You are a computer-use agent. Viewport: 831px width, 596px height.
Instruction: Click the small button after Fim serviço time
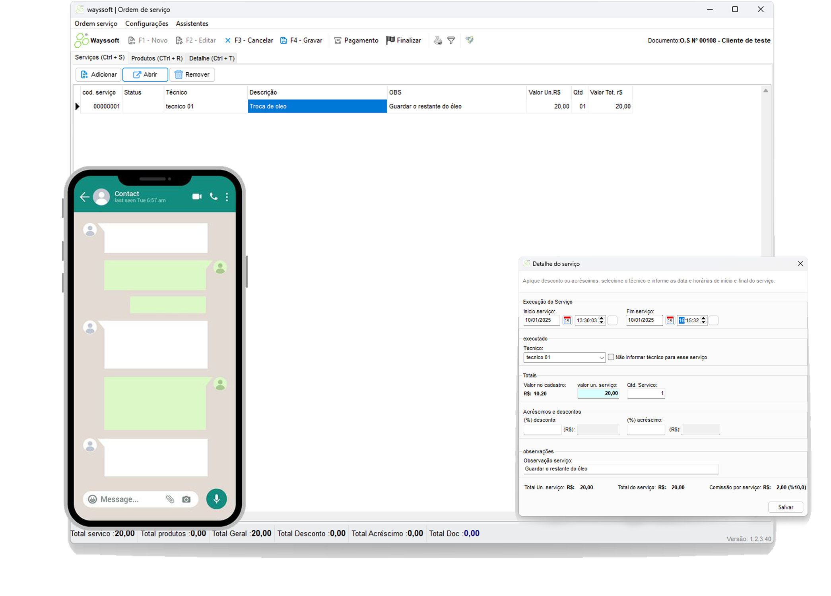tap(714, 321)
